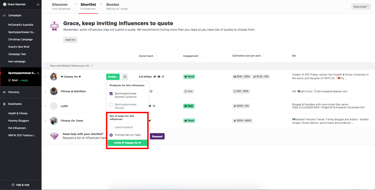Open account settings gear icon
This screenshot has height=190, width=375.
[38, 4]
